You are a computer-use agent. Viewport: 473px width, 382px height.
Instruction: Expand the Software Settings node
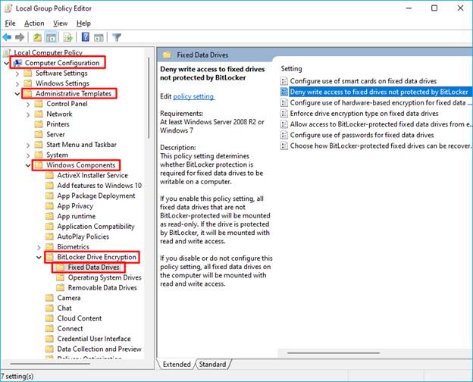[17, 74]
